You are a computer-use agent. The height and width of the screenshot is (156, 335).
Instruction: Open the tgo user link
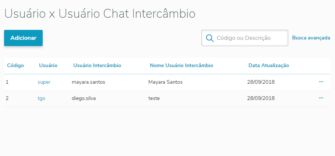click(41, 98)
